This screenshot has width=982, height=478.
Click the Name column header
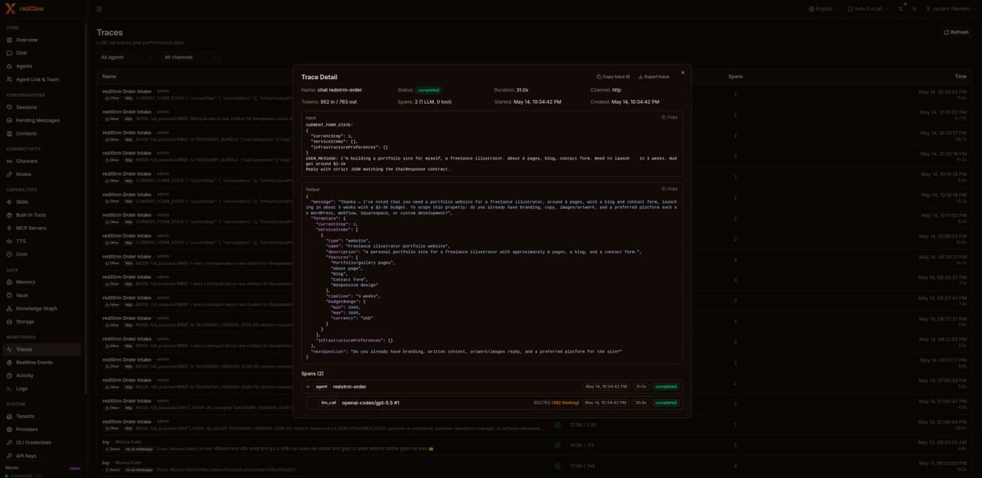(109, 76)
